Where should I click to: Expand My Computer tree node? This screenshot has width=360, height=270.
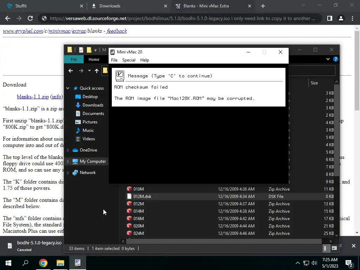point(68,161)
